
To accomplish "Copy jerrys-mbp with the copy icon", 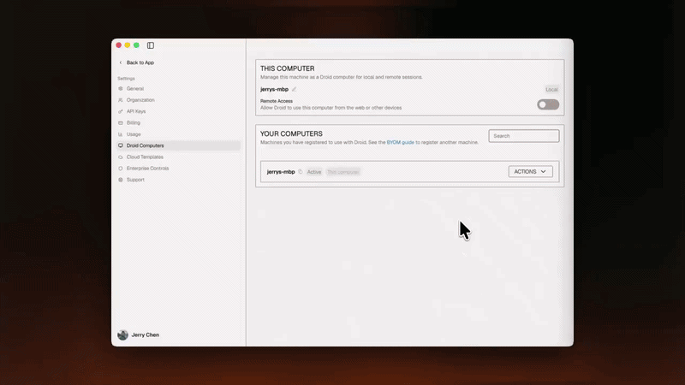I will [301, 172].
